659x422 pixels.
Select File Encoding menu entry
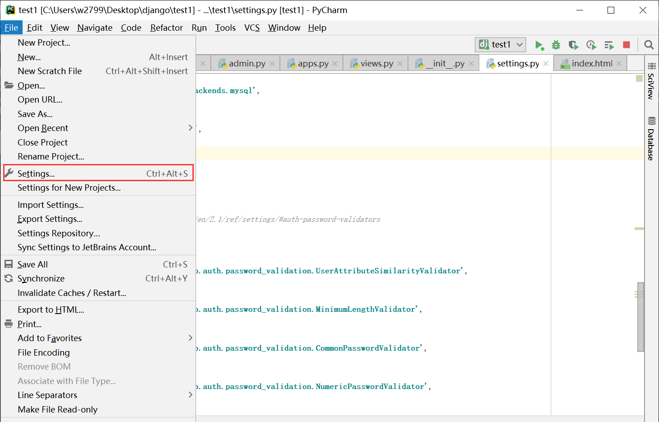(98, 352)
